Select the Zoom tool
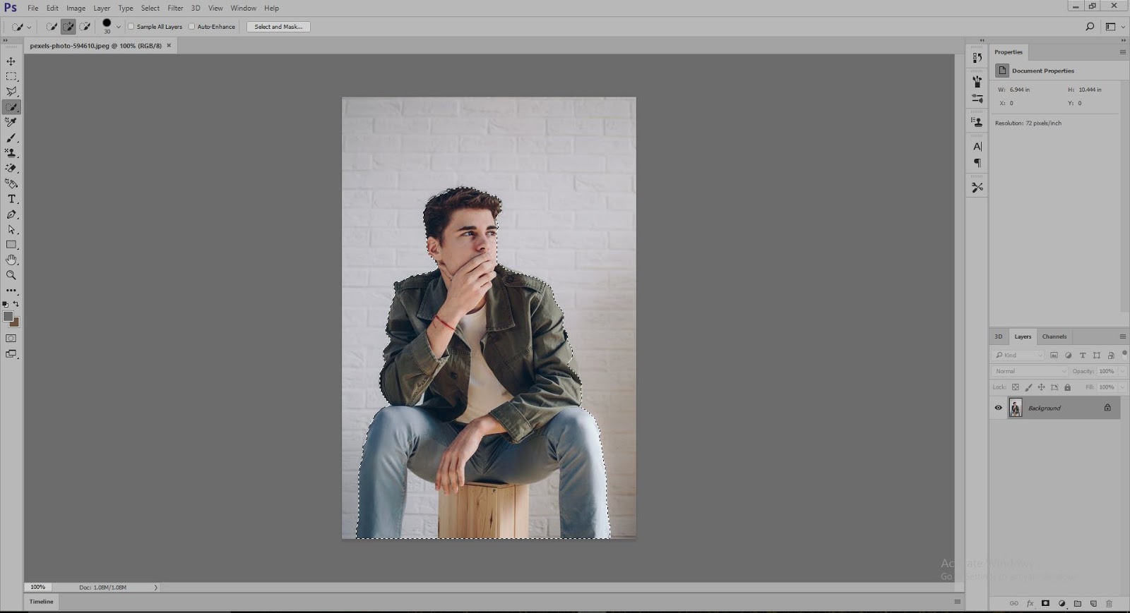The image size is (1130, 613). 11,275
